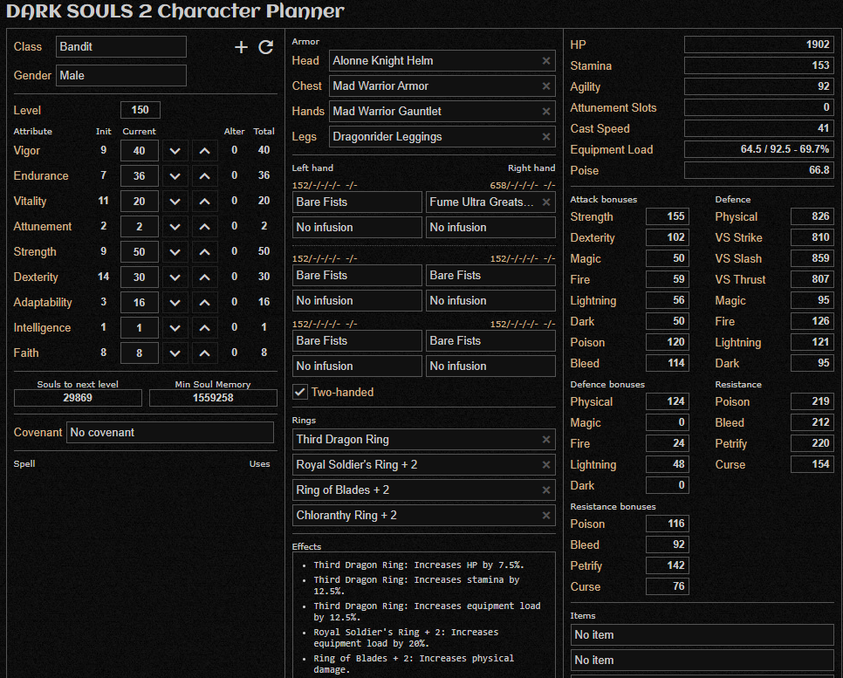
Task: Remove the Alonne Knight Helm with X
Action: (546, 61)
